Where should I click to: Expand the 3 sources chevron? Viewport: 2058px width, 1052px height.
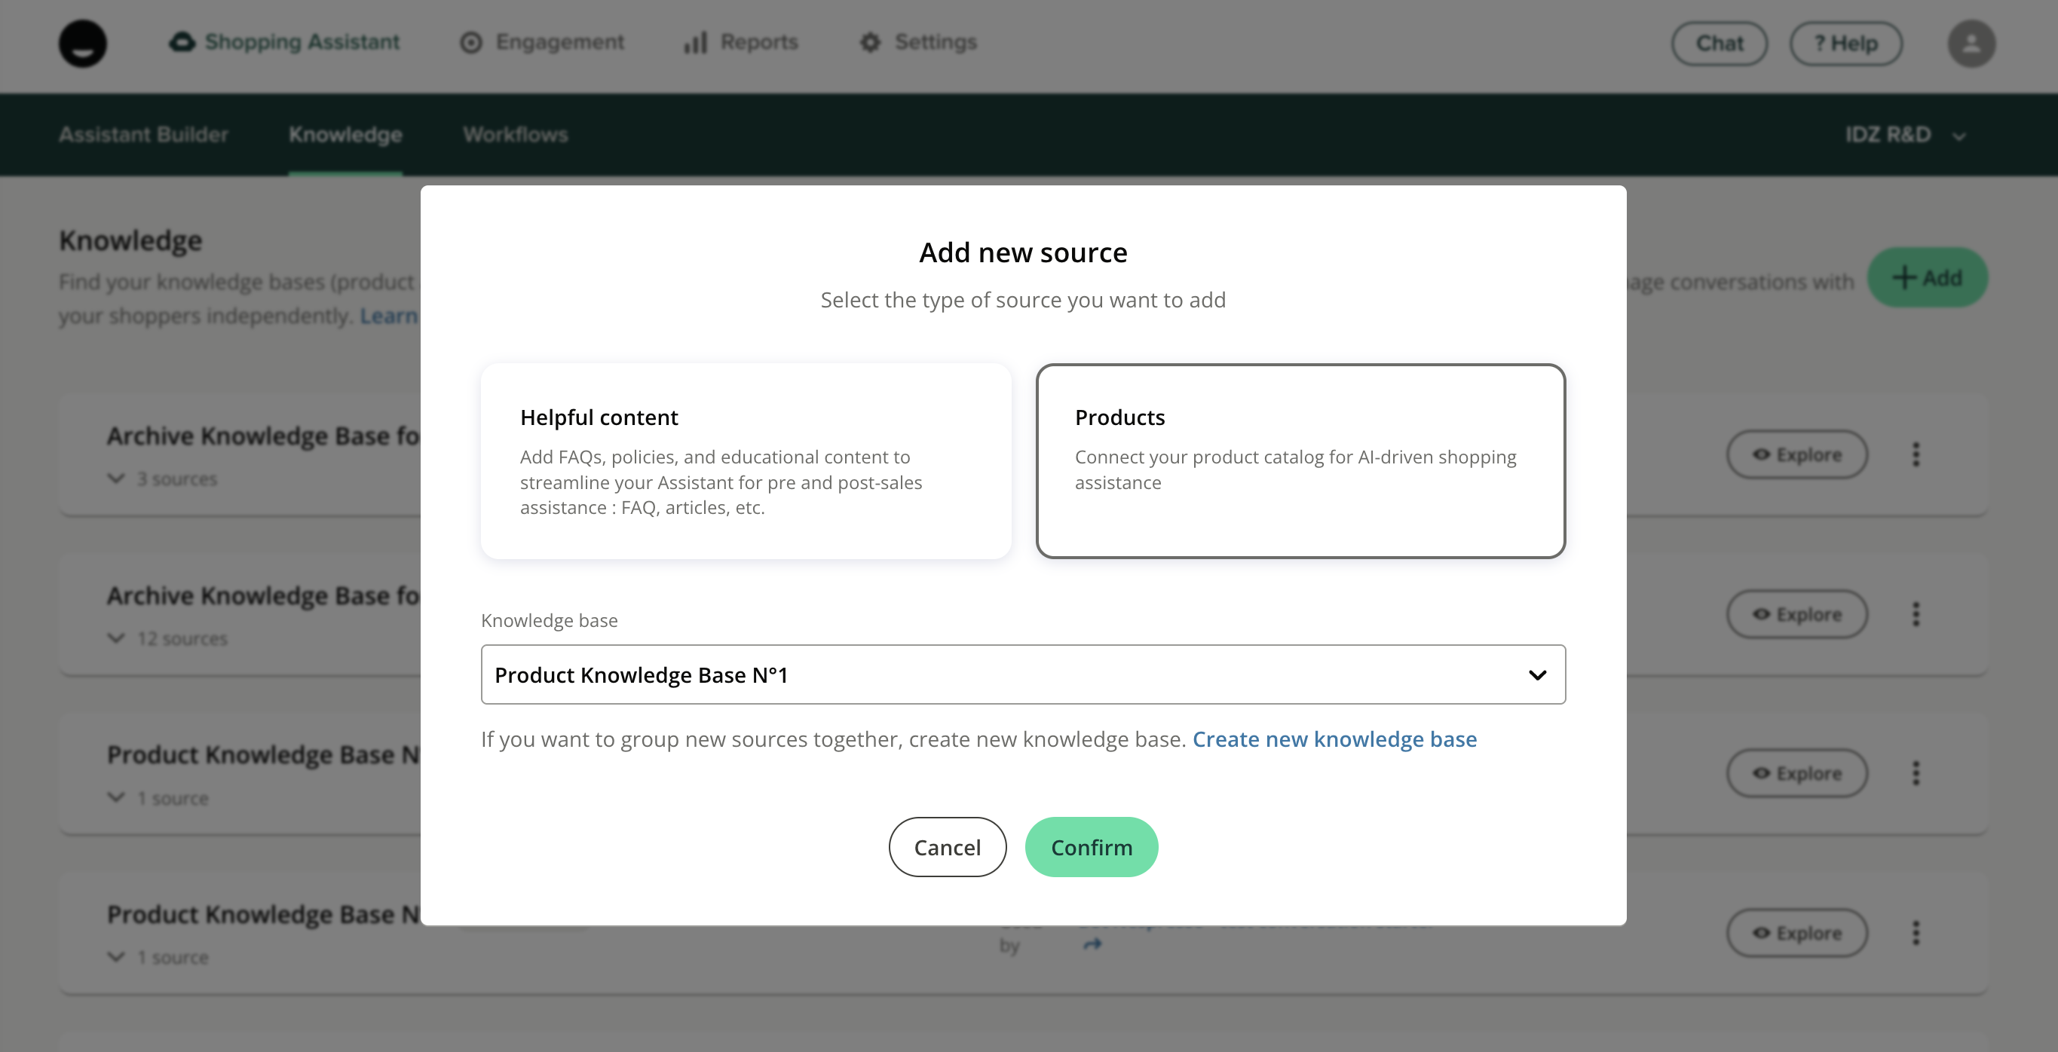pos(117,479)
